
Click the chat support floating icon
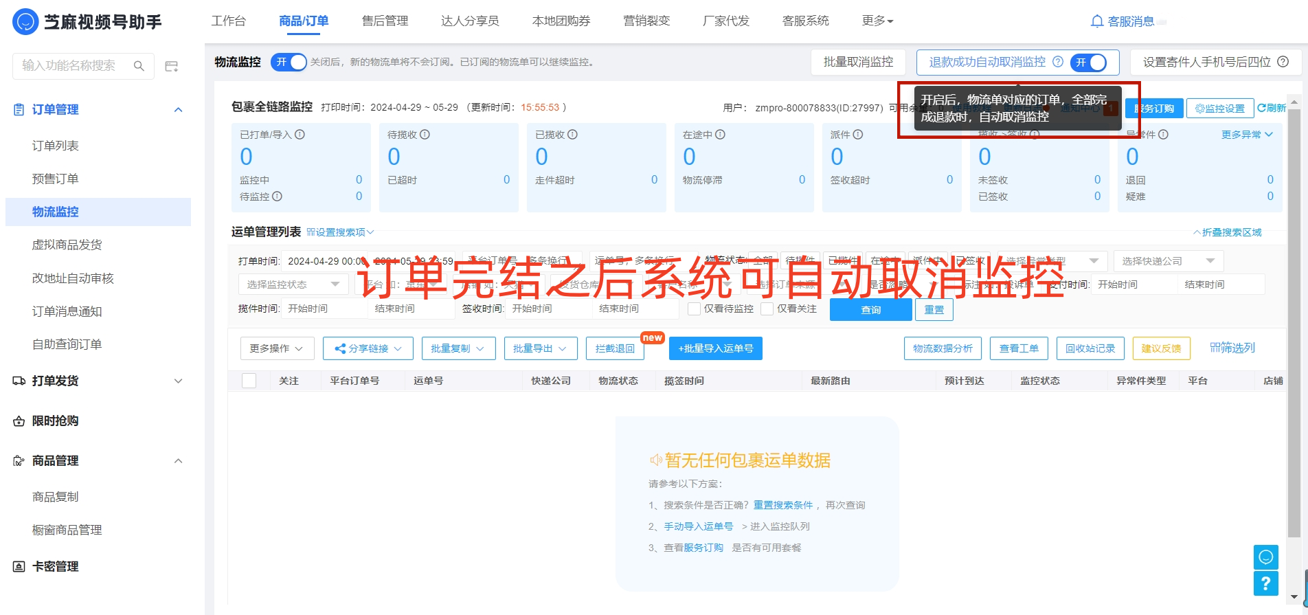tap(1266, 557)
